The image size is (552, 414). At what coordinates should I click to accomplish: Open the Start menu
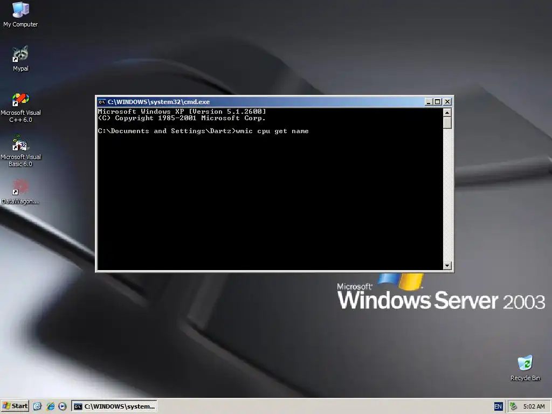pyautogui.click(x=15, y=406)
